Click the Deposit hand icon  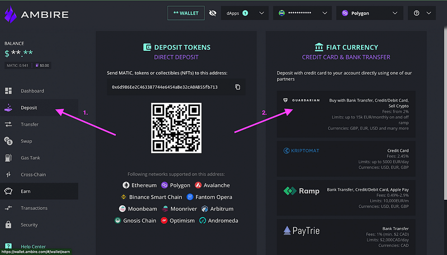point(8,108)
